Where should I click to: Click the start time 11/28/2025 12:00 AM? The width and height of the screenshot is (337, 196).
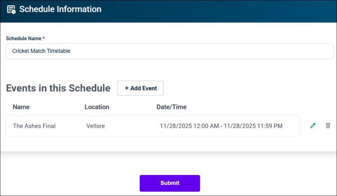click(x=188, y=126)
